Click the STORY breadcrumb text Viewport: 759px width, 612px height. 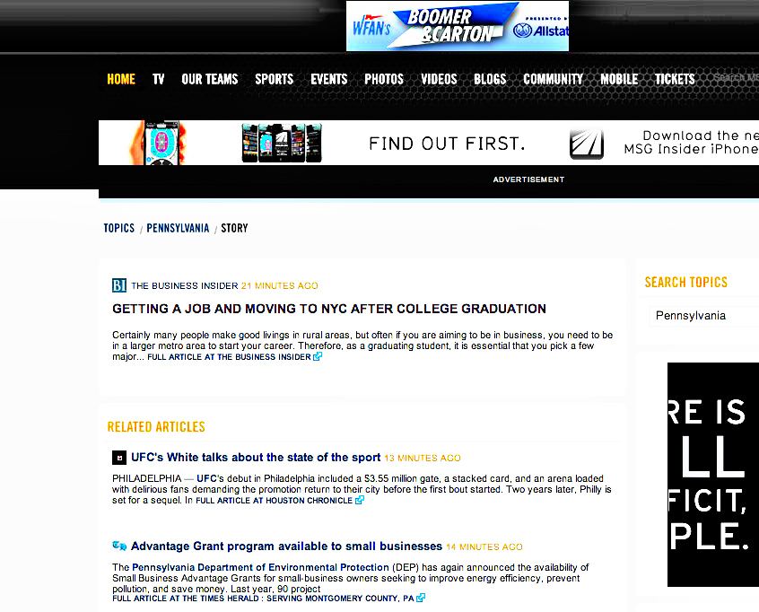pos(234,228)
